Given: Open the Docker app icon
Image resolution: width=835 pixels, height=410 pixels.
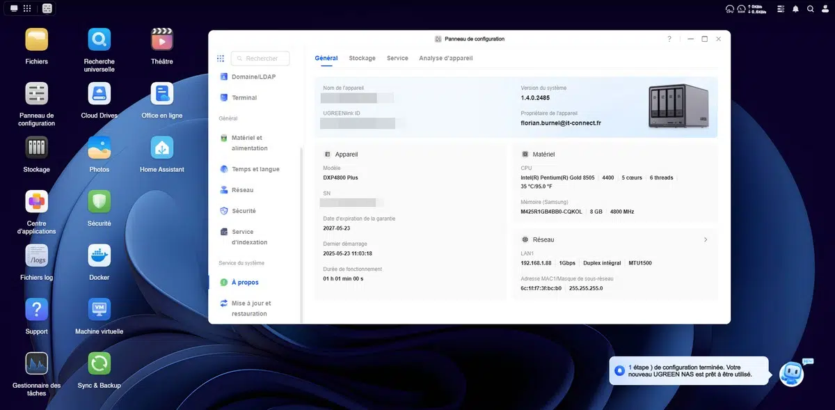Looking at the screenshot, I should point(99,255).
